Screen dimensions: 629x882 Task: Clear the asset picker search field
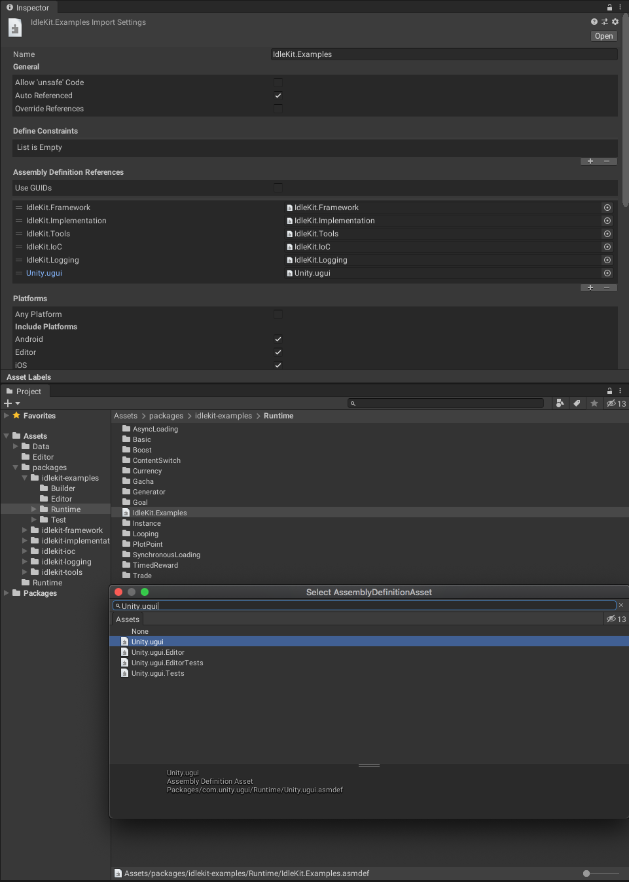click(621, 605)
